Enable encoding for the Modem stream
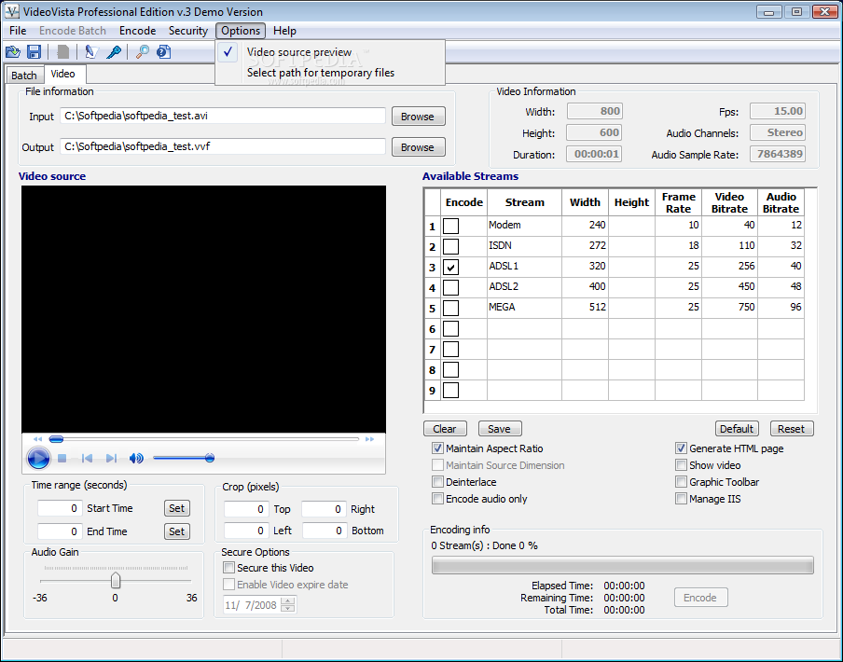The height and width of the screenshot is (662, 843). pyautogui.click(x=450, y=226)
